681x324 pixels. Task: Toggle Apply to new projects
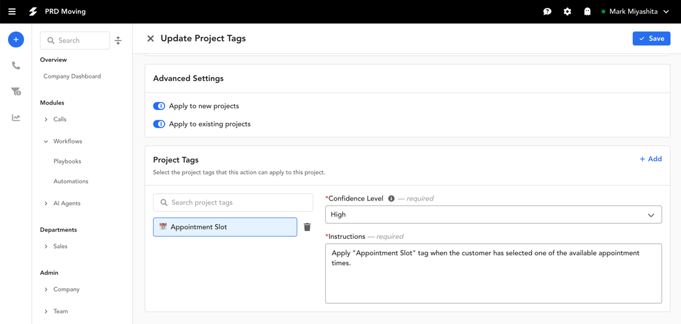tap(159, 106)
